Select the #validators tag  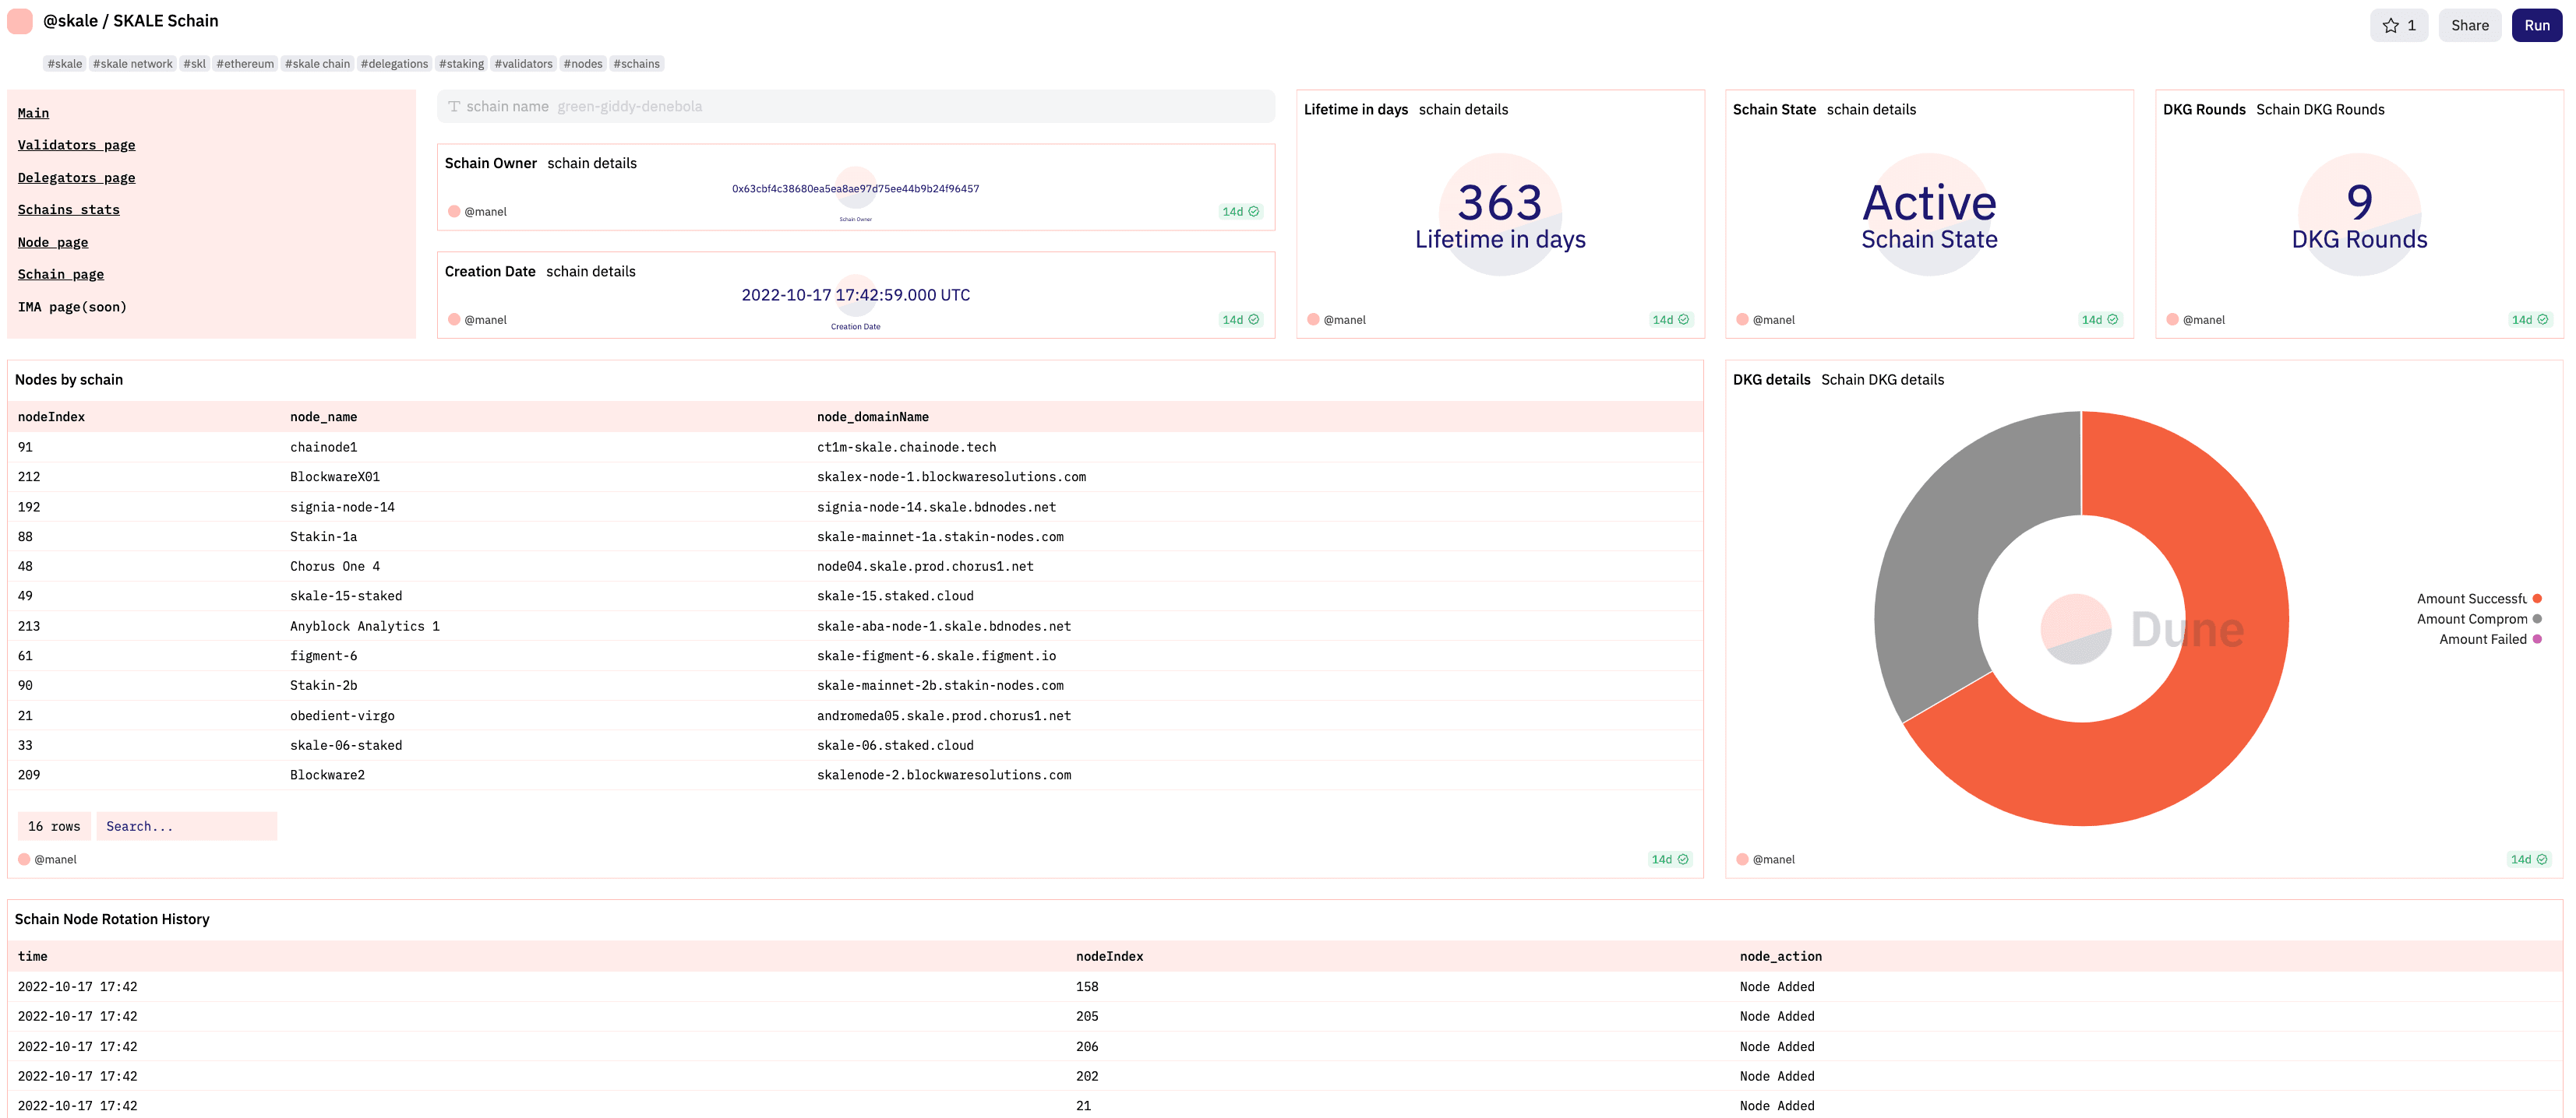click(523, 64)
